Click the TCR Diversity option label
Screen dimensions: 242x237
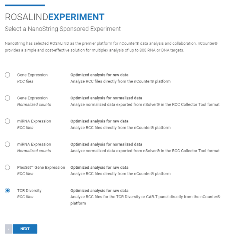click(x=29, y=191)
